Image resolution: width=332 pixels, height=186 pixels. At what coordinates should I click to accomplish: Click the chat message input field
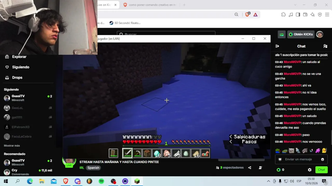pyautogui.click(x=301, y=159)
